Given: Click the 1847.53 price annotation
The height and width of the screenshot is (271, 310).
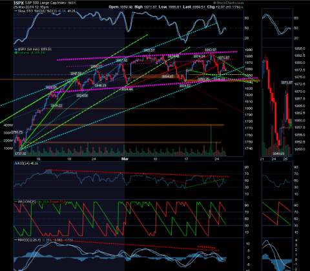Looking at the screenshot, I should [76, 74].
